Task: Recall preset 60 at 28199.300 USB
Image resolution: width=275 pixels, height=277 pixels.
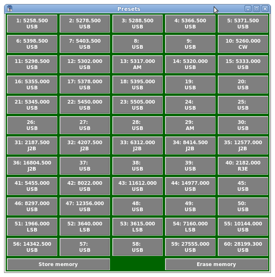Action: [x=243, y=247]
